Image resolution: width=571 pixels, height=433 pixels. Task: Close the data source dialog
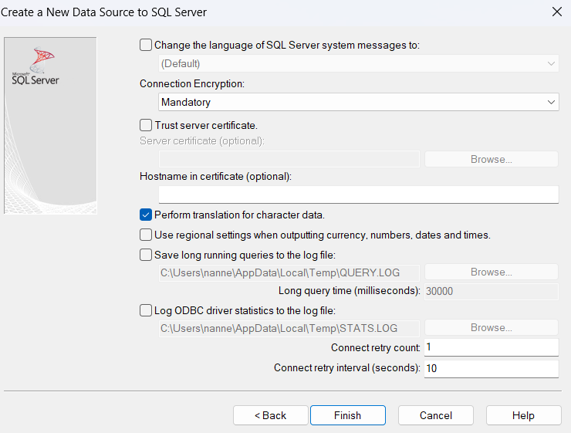point(557,12)
